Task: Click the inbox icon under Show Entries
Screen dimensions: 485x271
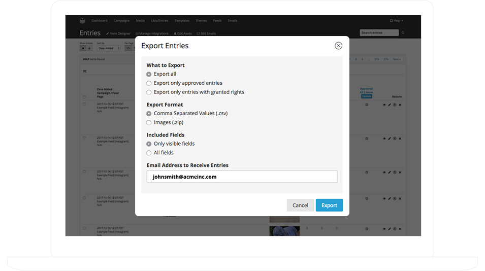Action: (x=83, y=48)
